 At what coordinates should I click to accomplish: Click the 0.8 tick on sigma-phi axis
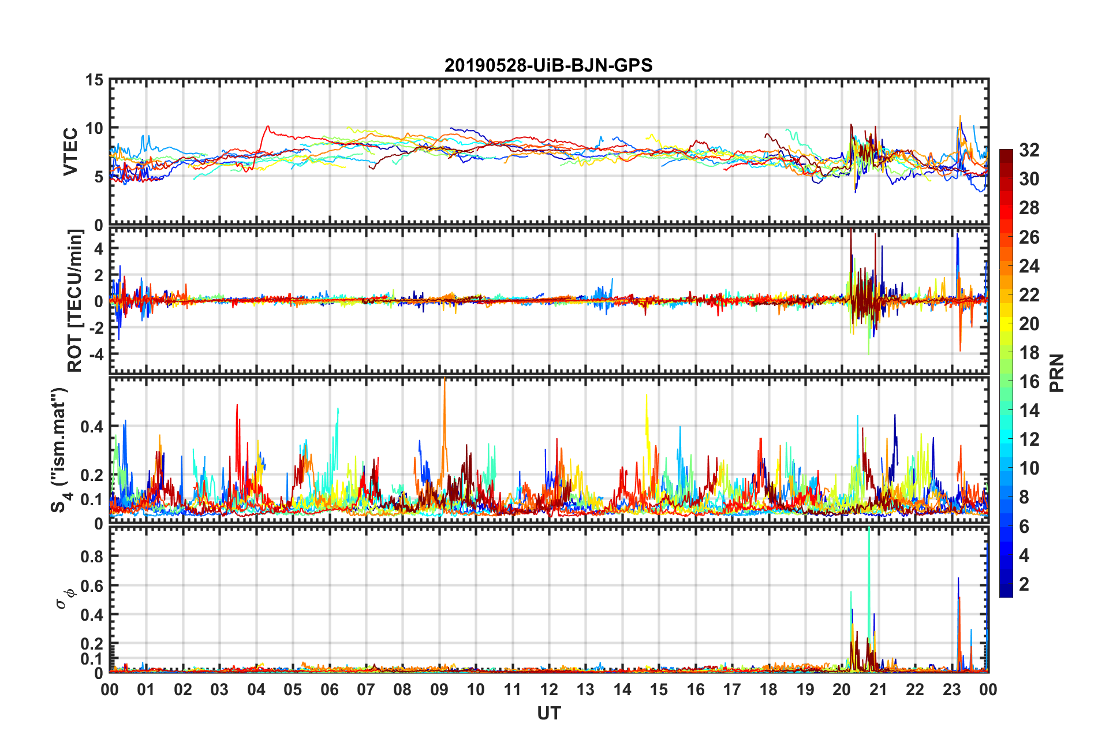coord(92,557)
